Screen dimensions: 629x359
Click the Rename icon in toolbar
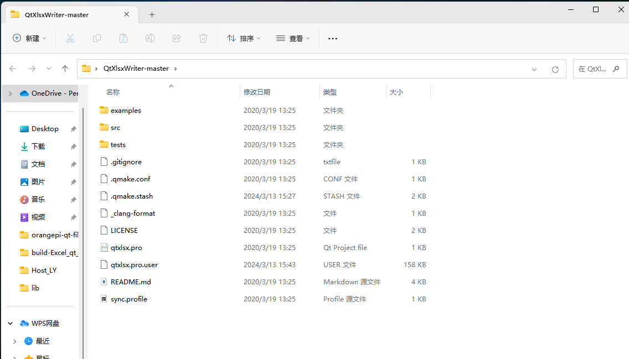pyautogui.click(x=150, y=39)
